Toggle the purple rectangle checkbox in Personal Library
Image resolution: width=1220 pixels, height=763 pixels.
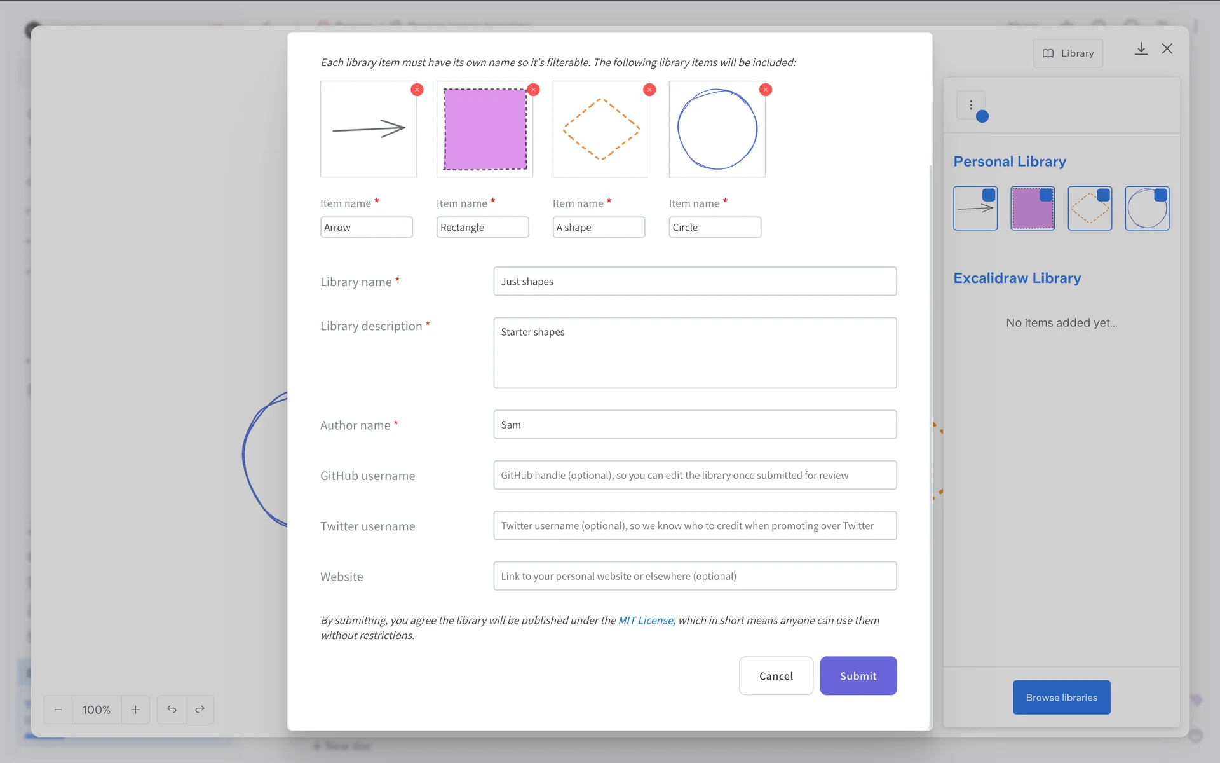[1046, 195]
